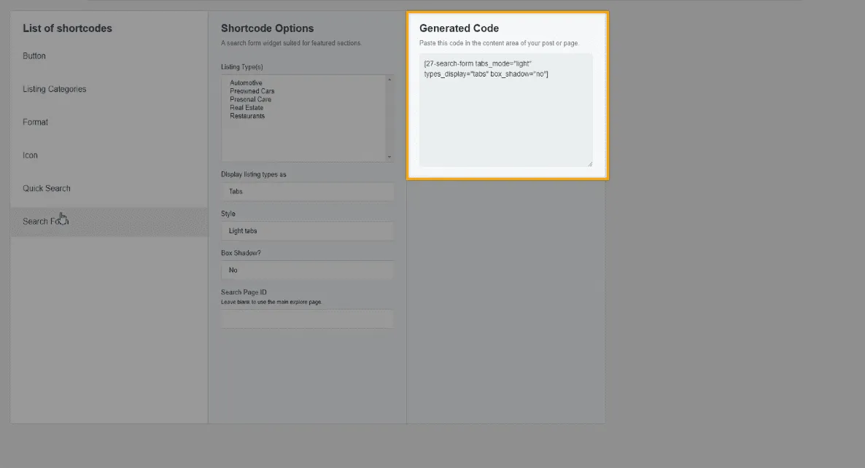Select the Preowned Cars listing type
865x468 pixels.
point(252,91)
